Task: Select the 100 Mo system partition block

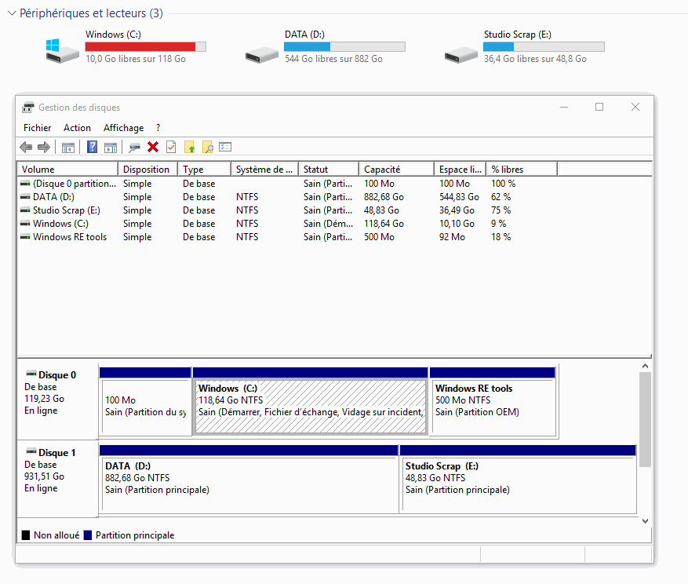Action: (x=145, y=401)
